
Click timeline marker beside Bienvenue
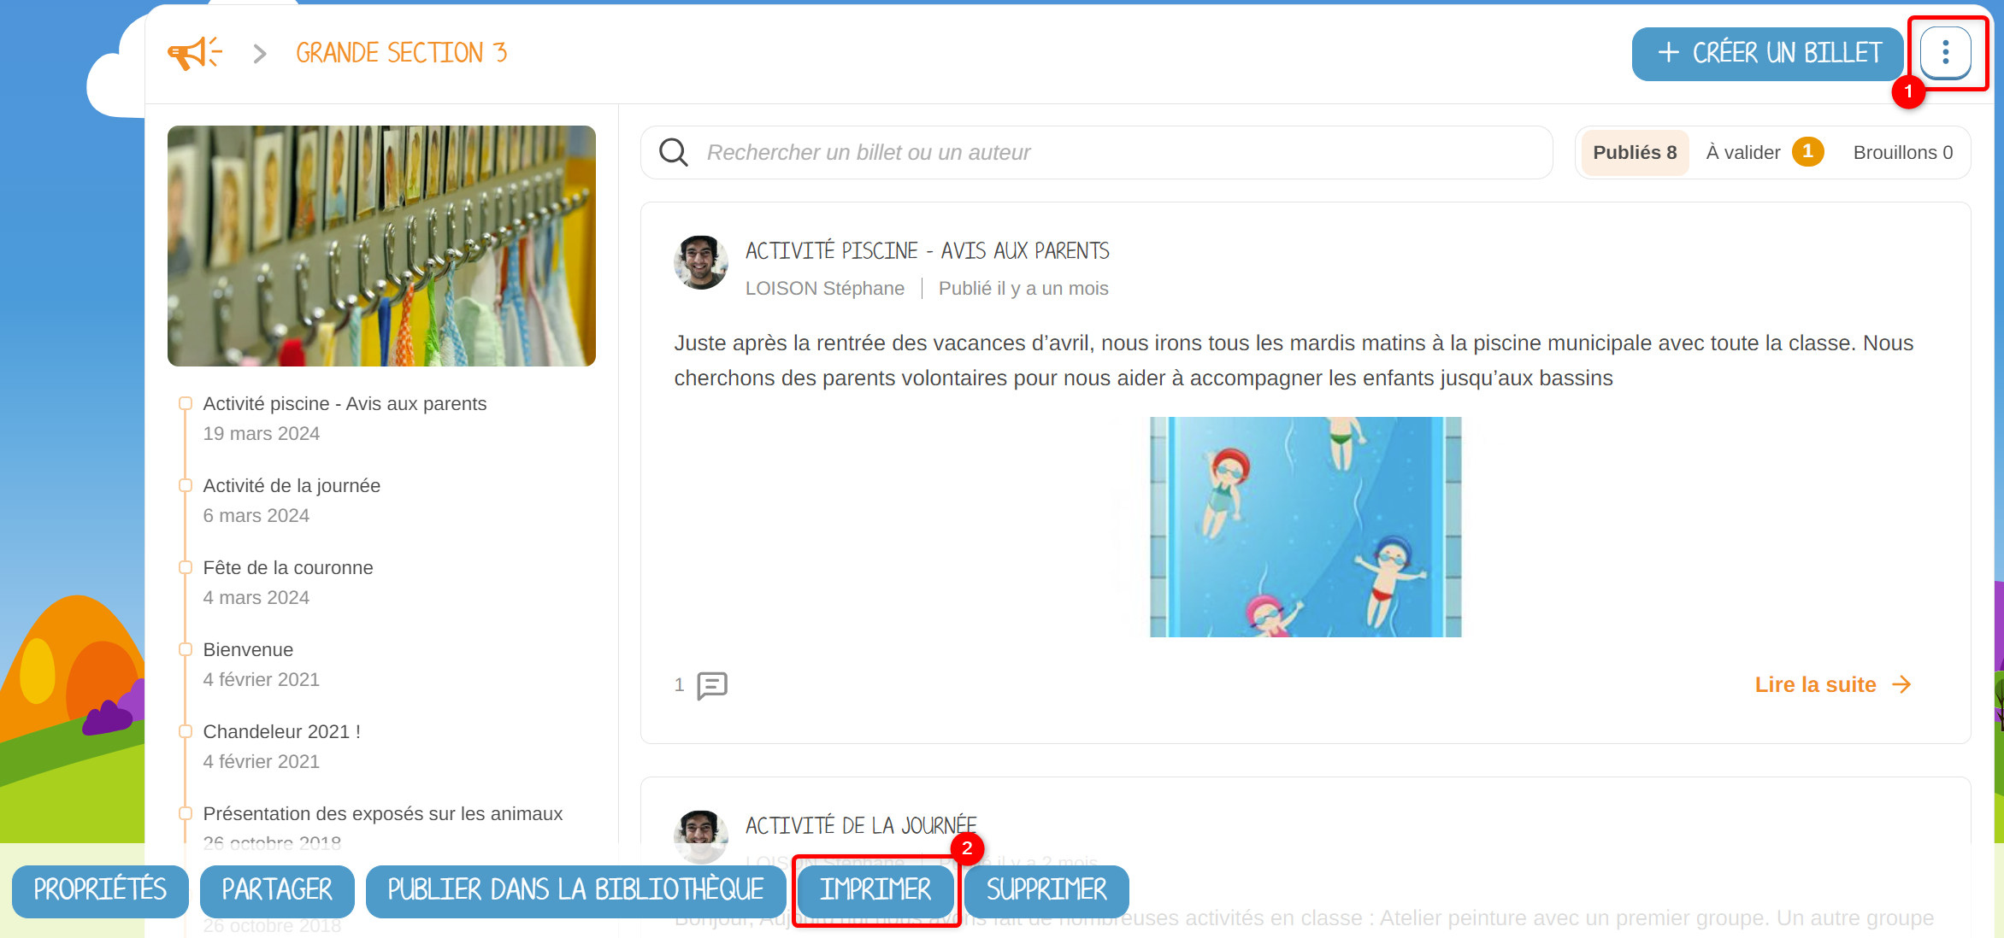(x=185, y=649)
